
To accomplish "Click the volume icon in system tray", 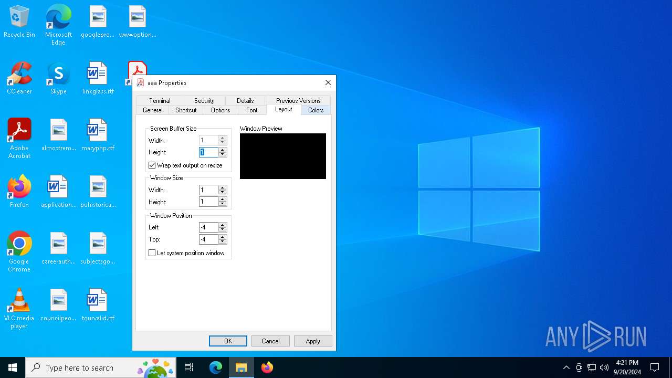I will pyautogui.click(x=604, y=367).
